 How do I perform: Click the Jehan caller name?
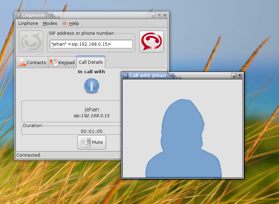[92, 109]
